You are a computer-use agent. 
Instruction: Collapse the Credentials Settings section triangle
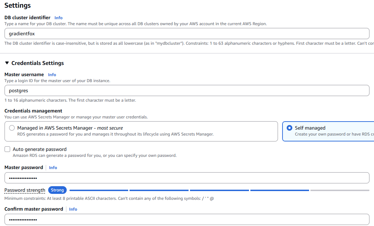(x=7, y=63)
